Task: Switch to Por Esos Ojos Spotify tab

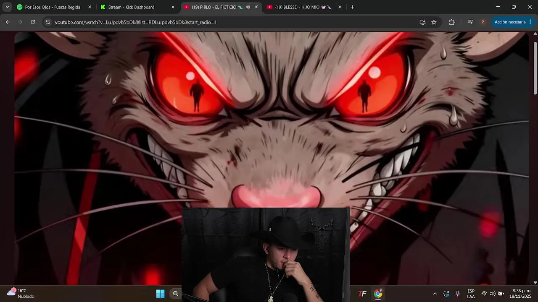Action: [53, 7]
